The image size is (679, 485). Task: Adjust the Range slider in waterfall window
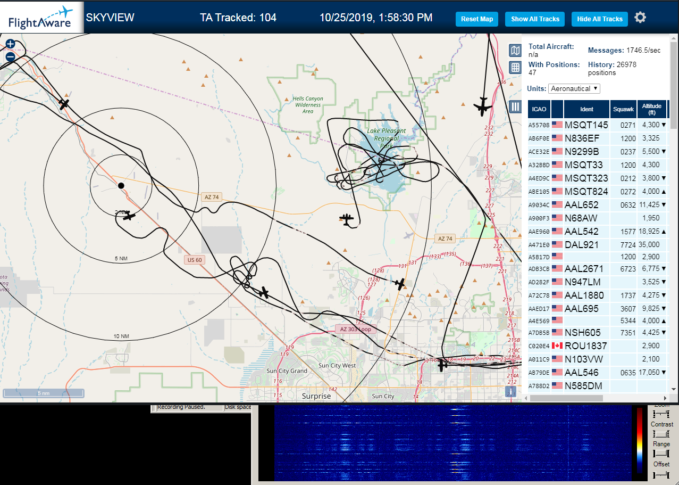(661, 454)
